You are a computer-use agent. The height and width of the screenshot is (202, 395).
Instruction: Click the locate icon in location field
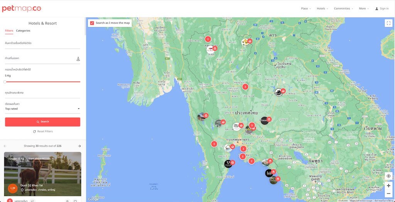pos(78,59)
